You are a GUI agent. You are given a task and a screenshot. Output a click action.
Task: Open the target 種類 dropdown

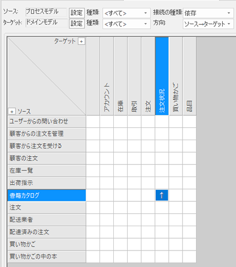coord(127,24)
